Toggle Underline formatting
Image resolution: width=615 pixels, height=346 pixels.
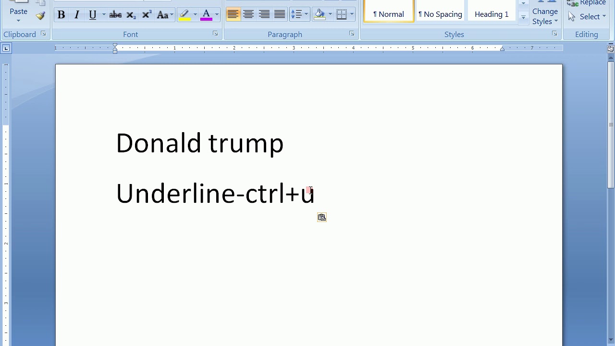(93, 15)
